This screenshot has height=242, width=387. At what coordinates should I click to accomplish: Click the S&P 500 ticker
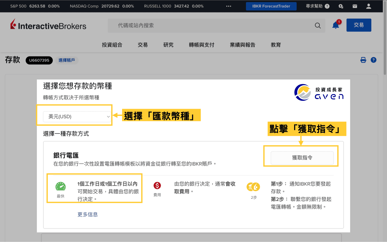pos(35,6)
